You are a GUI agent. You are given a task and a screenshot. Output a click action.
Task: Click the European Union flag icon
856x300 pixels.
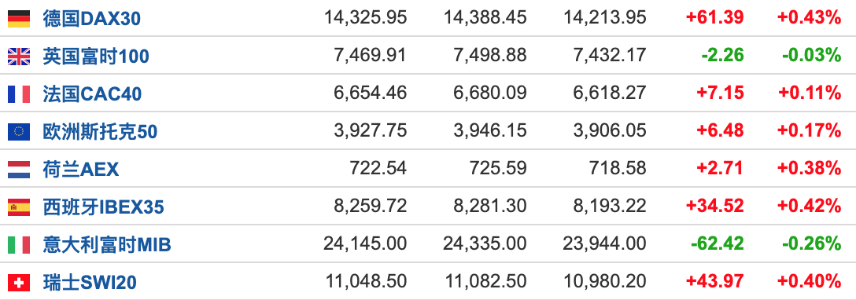click(x=19, y=131)
